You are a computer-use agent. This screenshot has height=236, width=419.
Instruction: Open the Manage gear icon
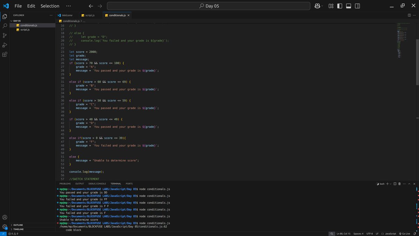click(x=5, y=227)
